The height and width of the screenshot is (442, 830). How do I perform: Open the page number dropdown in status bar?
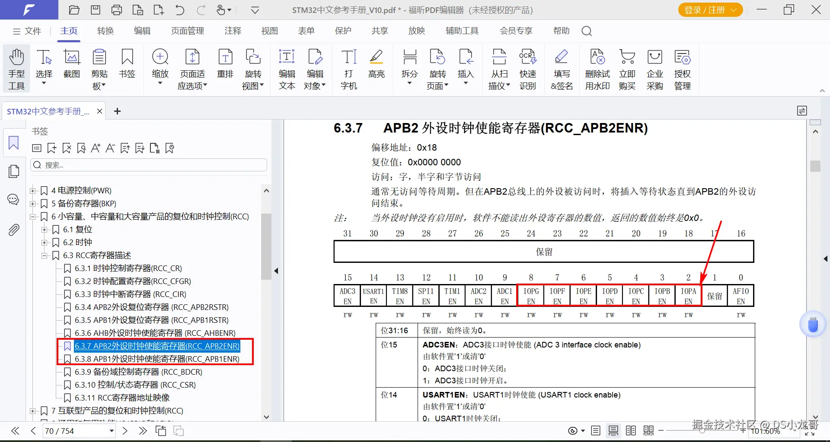click(112, 431)
